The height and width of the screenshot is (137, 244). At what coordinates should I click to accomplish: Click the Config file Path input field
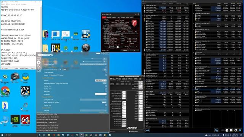coord(92,100)
